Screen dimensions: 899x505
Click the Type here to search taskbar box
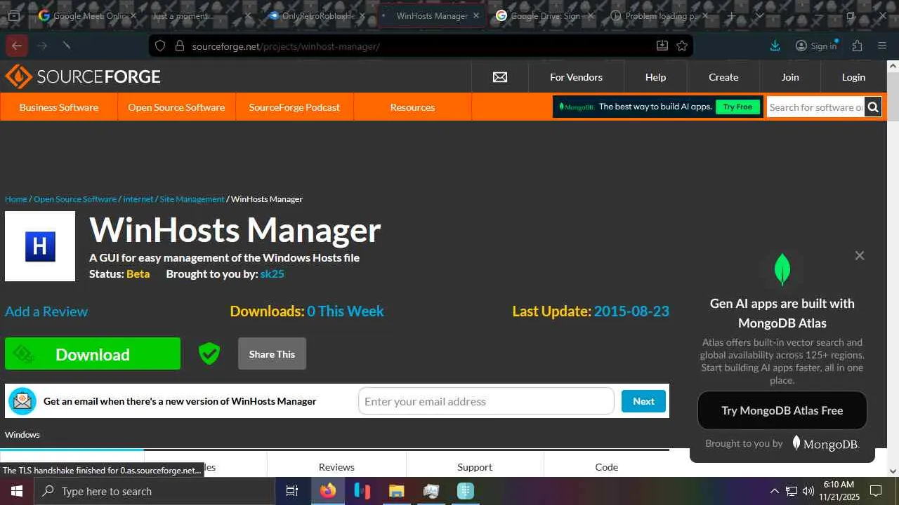point(155,491)
